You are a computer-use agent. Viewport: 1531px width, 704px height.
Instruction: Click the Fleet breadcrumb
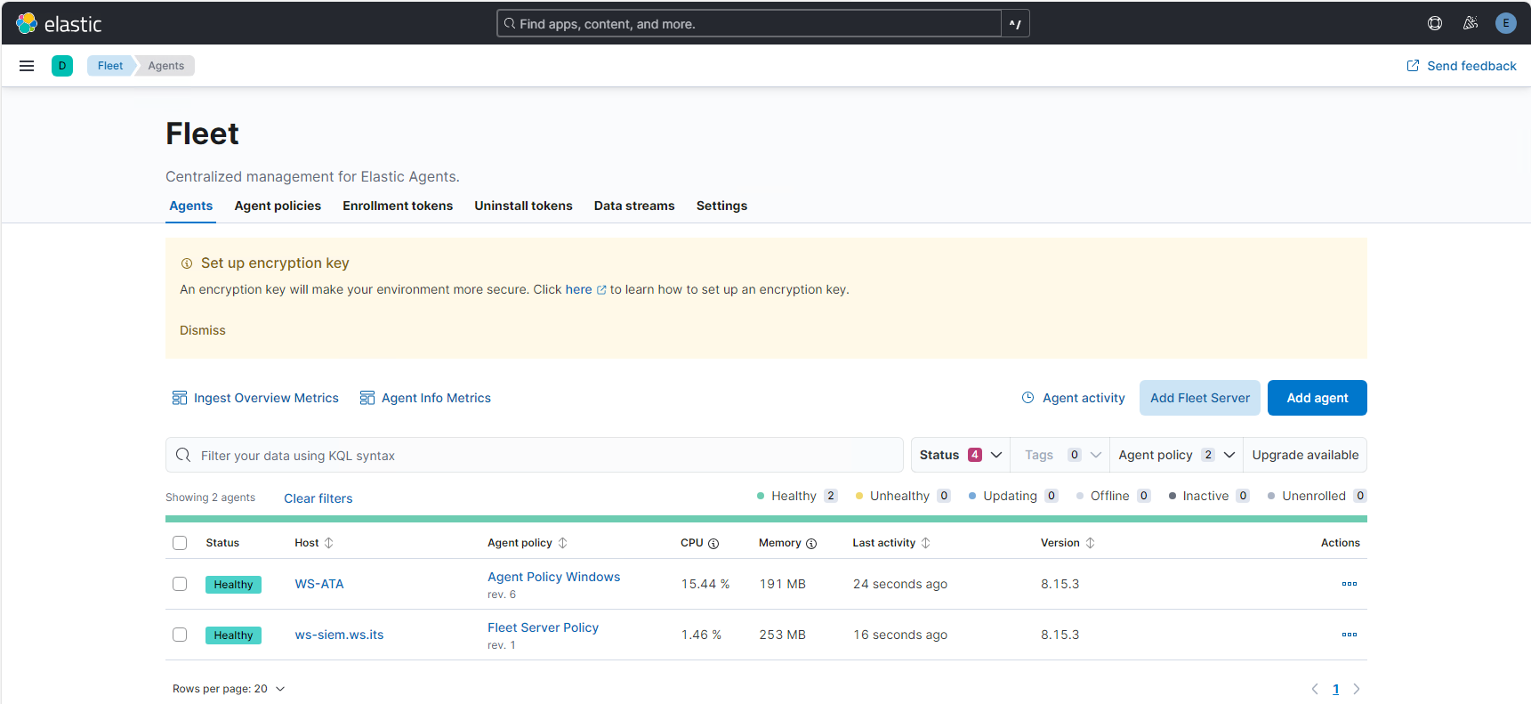tap(110, 66)
